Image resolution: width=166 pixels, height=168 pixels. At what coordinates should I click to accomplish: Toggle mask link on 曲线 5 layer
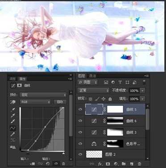tap(105, 109)
